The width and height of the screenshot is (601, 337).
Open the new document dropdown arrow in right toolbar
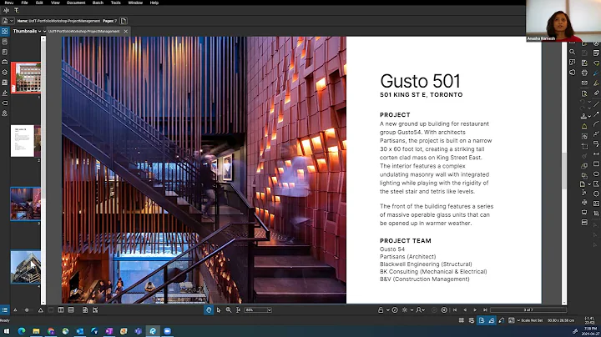(x=589, y=184)
